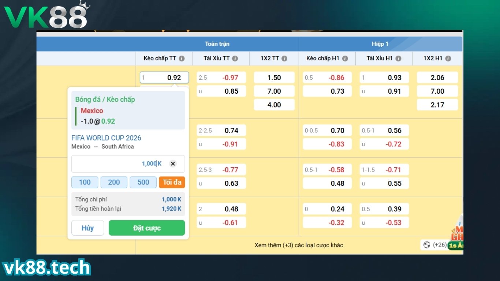This screenshot has height=281, width=500.
Task: Choose the 500 quick stake amount
Action: (143, 182)
